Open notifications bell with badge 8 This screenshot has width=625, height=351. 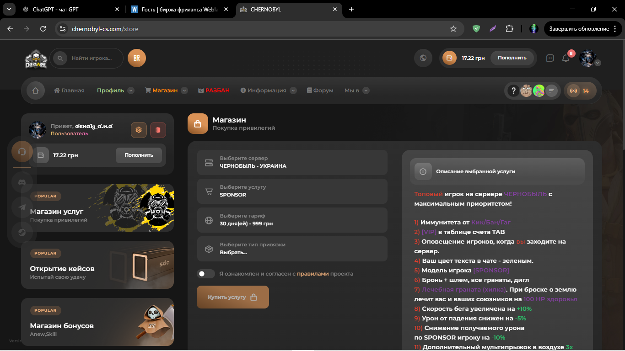point(566,58)
